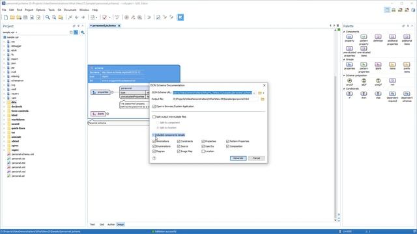Click the JSON Schema URL input field
This screenshot has height=234, width=417.
pyautogui.click(x=214, y=93)
